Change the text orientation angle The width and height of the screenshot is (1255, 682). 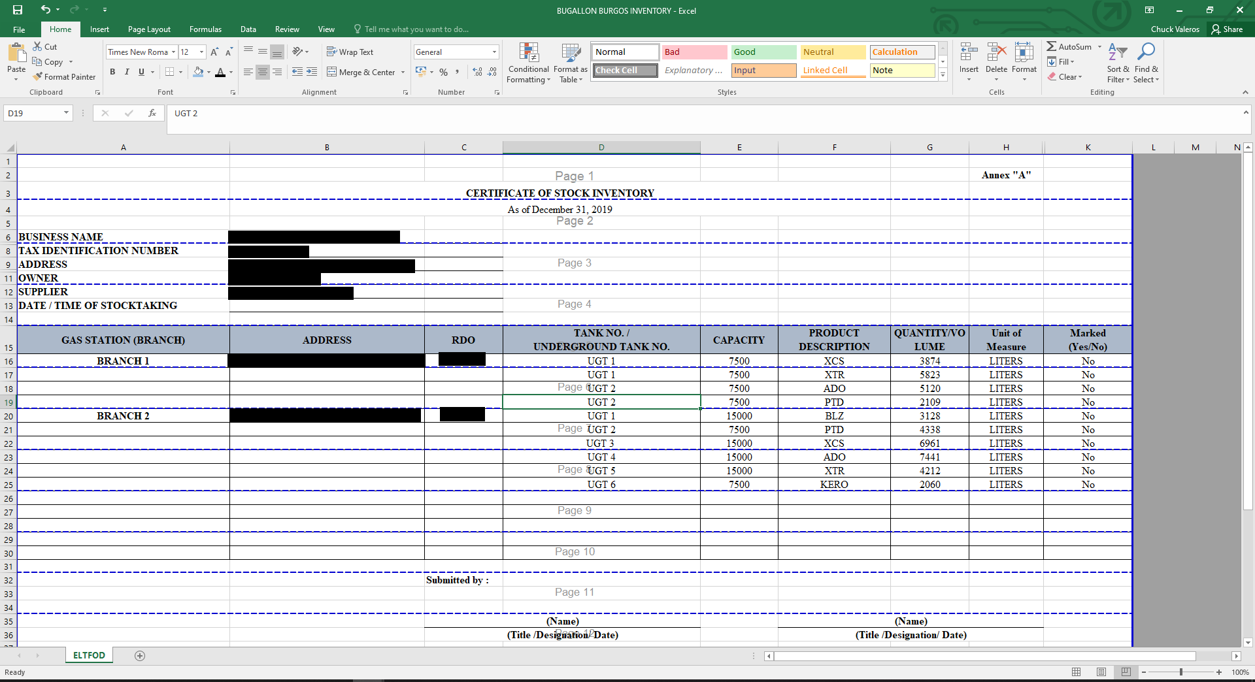coord(298,52)
